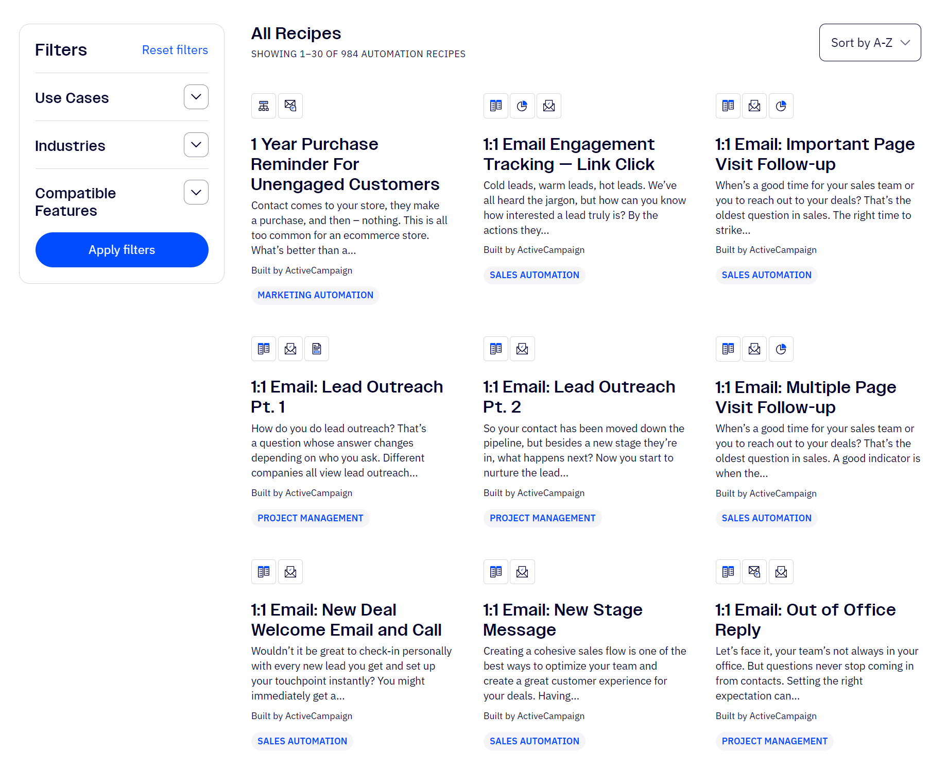This screenshot has width=947, height=767.
Task: Click the open envelope icon on New Stage Message card
Action: click(x=522, y=572)
